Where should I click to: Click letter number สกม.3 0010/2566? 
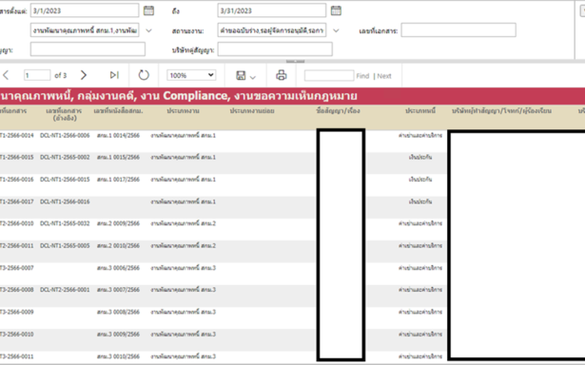(118, 356)
